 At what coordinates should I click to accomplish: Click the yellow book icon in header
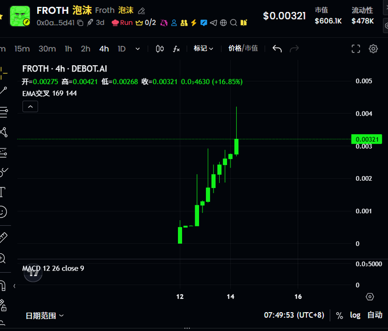click(x=244, y=23)
